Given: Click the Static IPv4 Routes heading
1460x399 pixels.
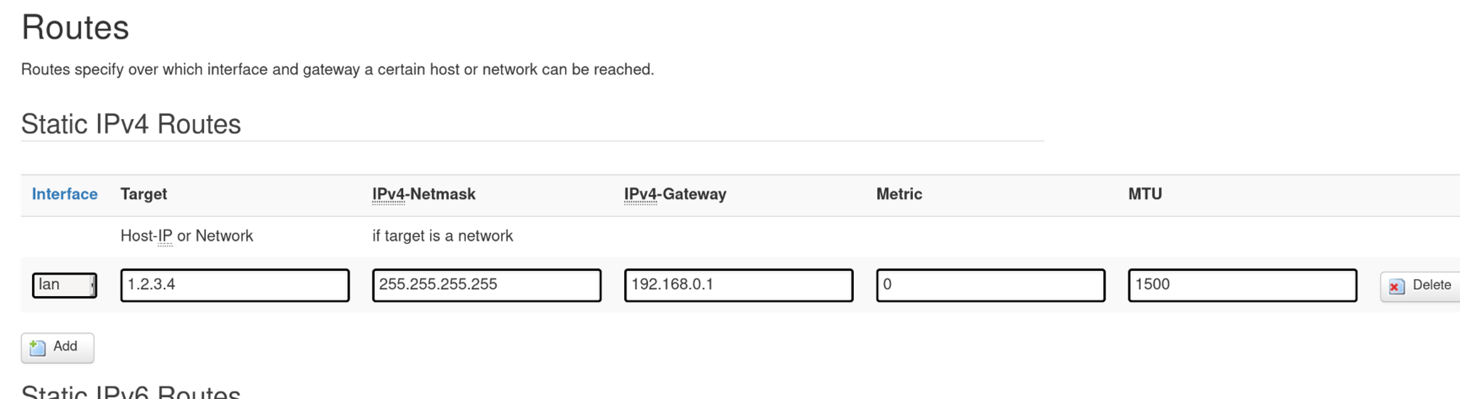Looking at the screenshot, I should point(131,124).
